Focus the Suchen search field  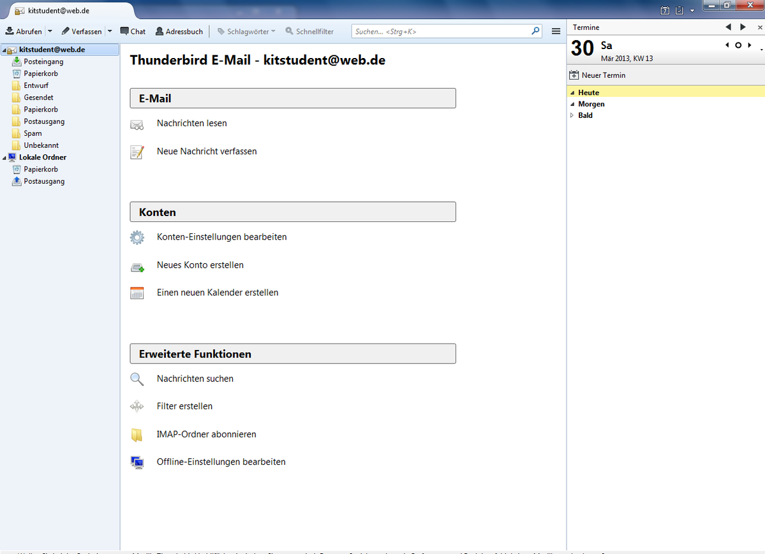(447, 31)
